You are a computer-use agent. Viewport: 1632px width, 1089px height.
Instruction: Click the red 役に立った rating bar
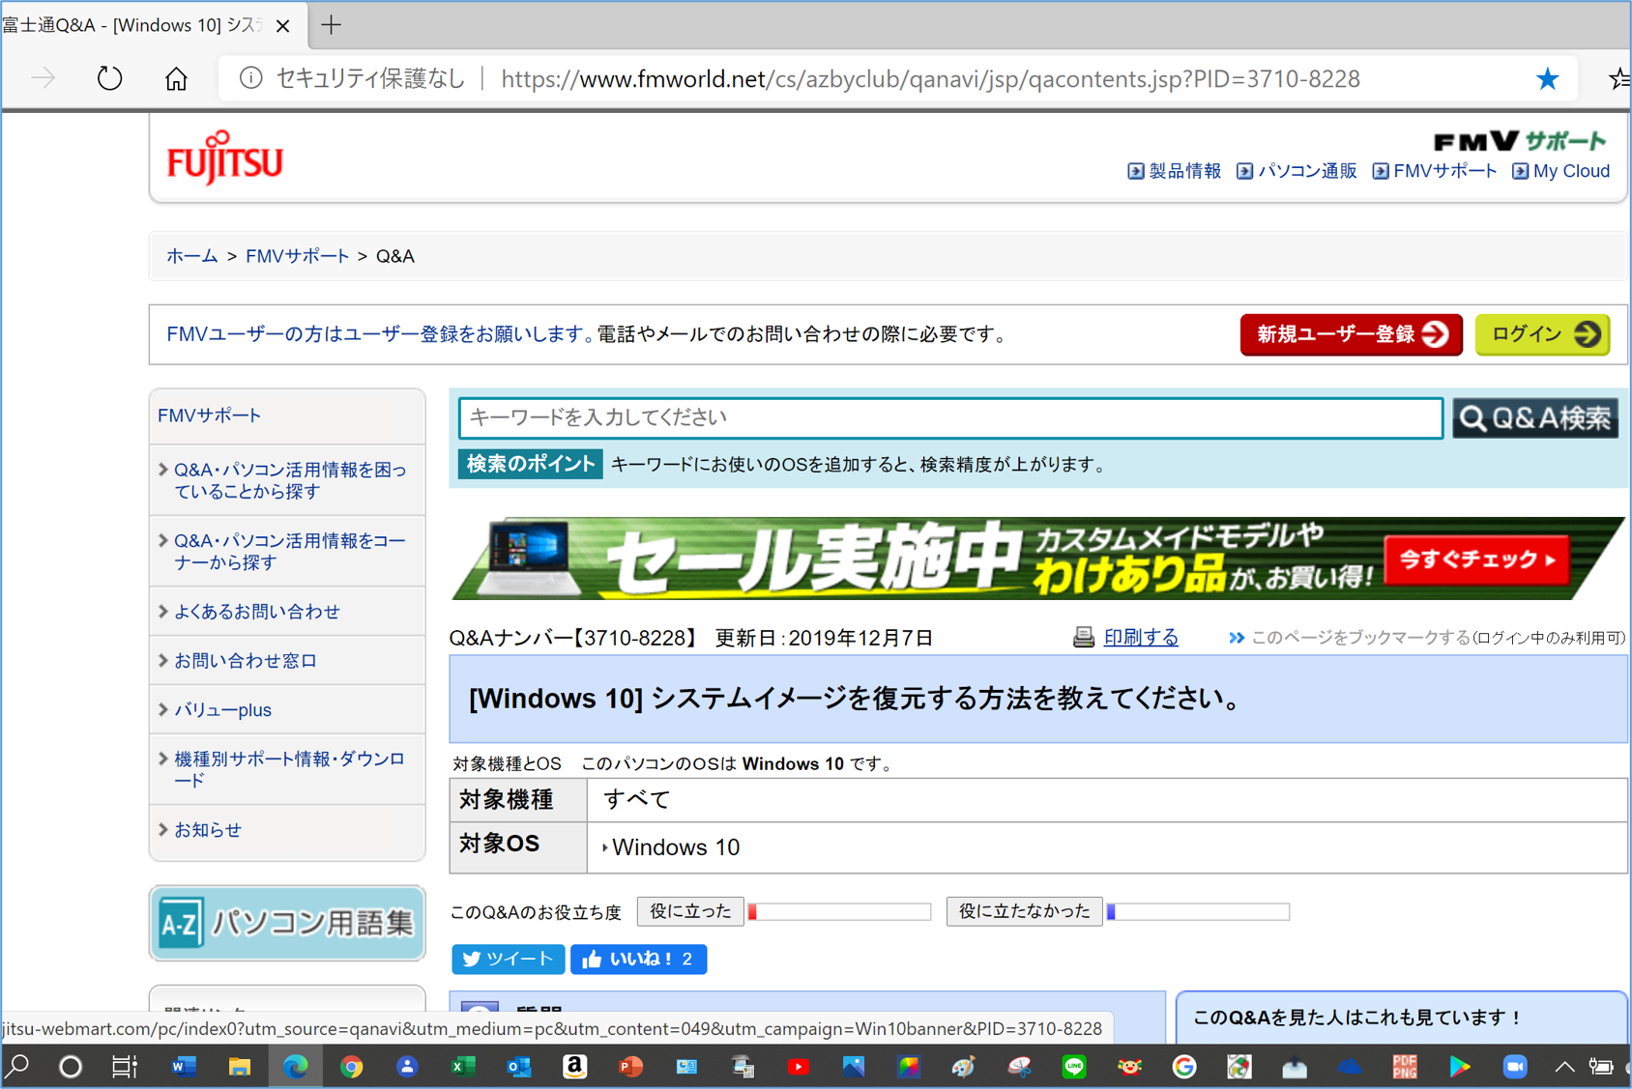point(839,911)
